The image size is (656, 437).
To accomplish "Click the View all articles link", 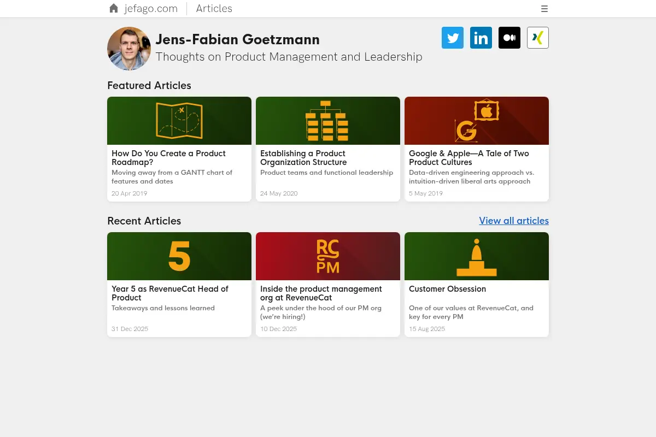I will [514, 221].
